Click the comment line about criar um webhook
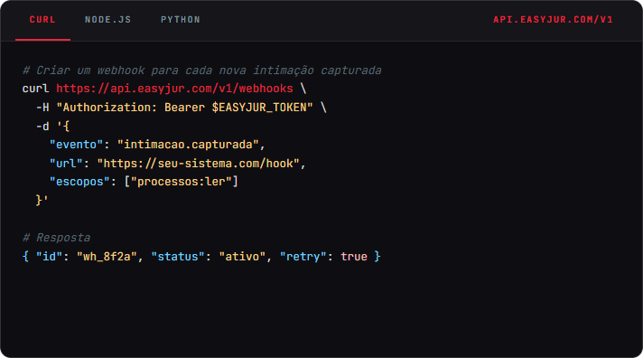The width and height of the screenshot is (643, 358). (201, 71)
